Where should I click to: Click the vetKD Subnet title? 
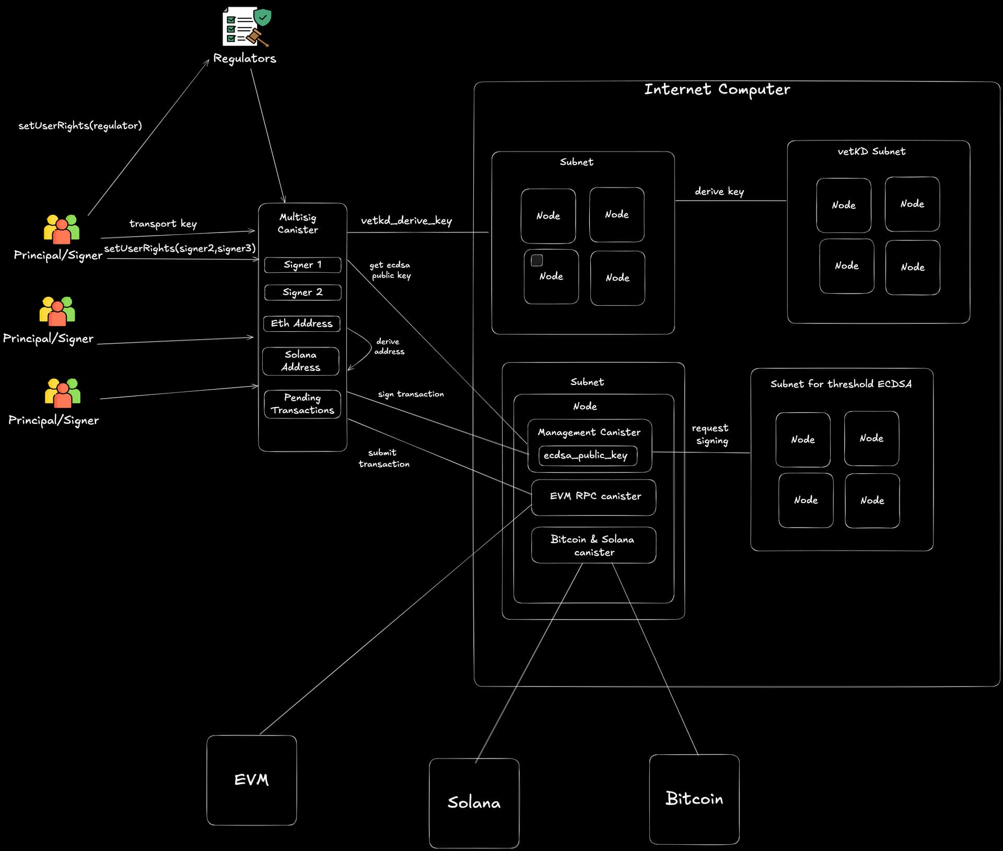tap(871, 151)
